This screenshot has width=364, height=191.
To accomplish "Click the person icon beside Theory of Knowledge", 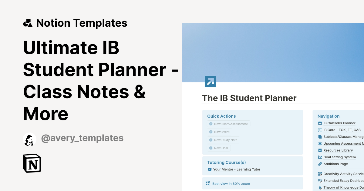I will click(320, 187).
